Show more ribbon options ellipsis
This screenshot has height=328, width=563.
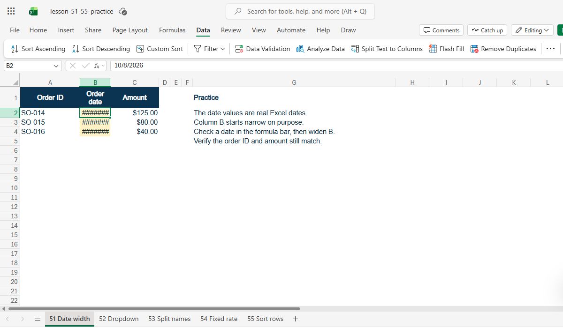pyautogui.click(x=551, y=49)
